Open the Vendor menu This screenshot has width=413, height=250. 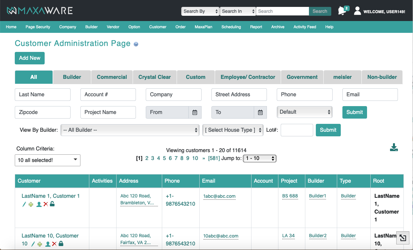click(x=113, y=27)
